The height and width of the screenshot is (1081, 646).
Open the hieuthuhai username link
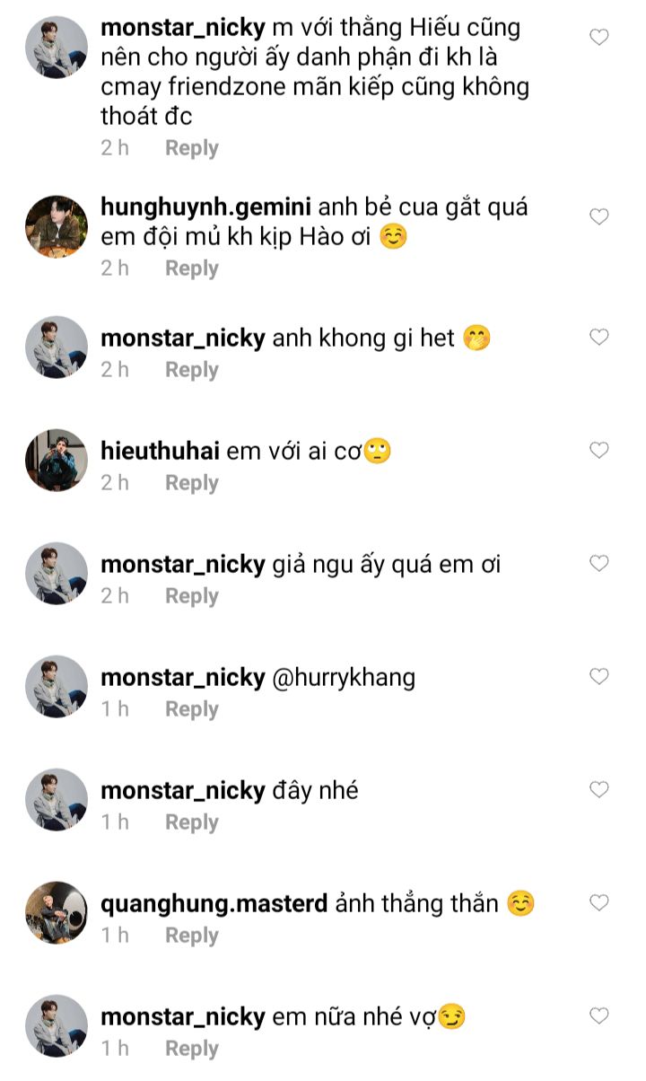pos(160,452)
